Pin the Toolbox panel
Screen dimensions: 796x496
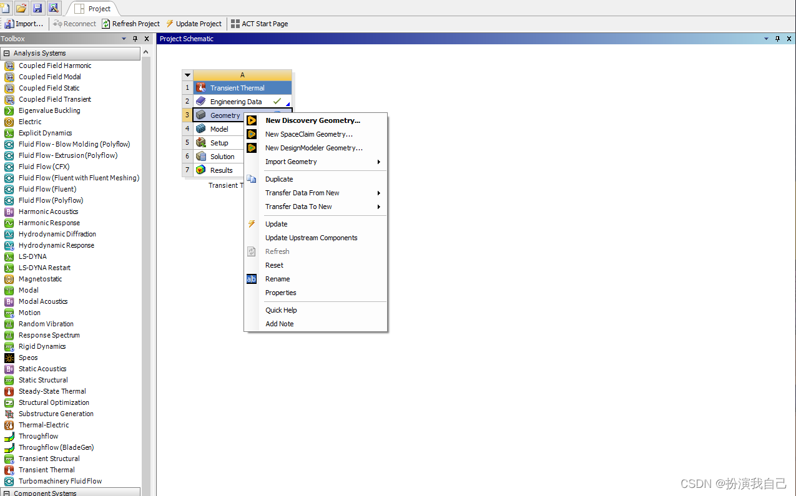(x=135, y=39)
